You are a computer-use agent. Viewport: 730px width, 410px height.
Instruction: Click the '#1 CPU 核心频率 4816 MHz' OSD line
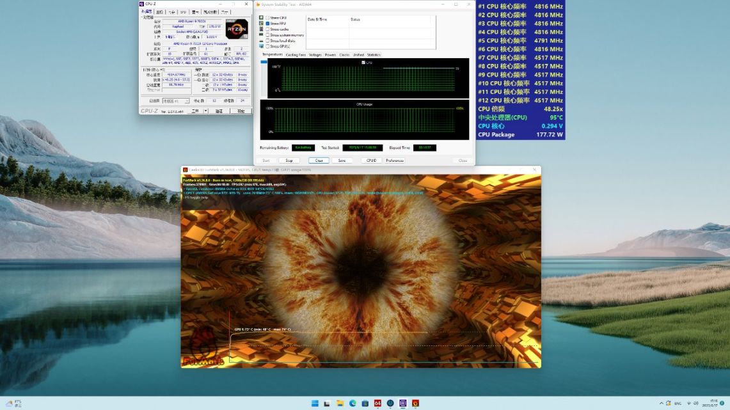521,6
